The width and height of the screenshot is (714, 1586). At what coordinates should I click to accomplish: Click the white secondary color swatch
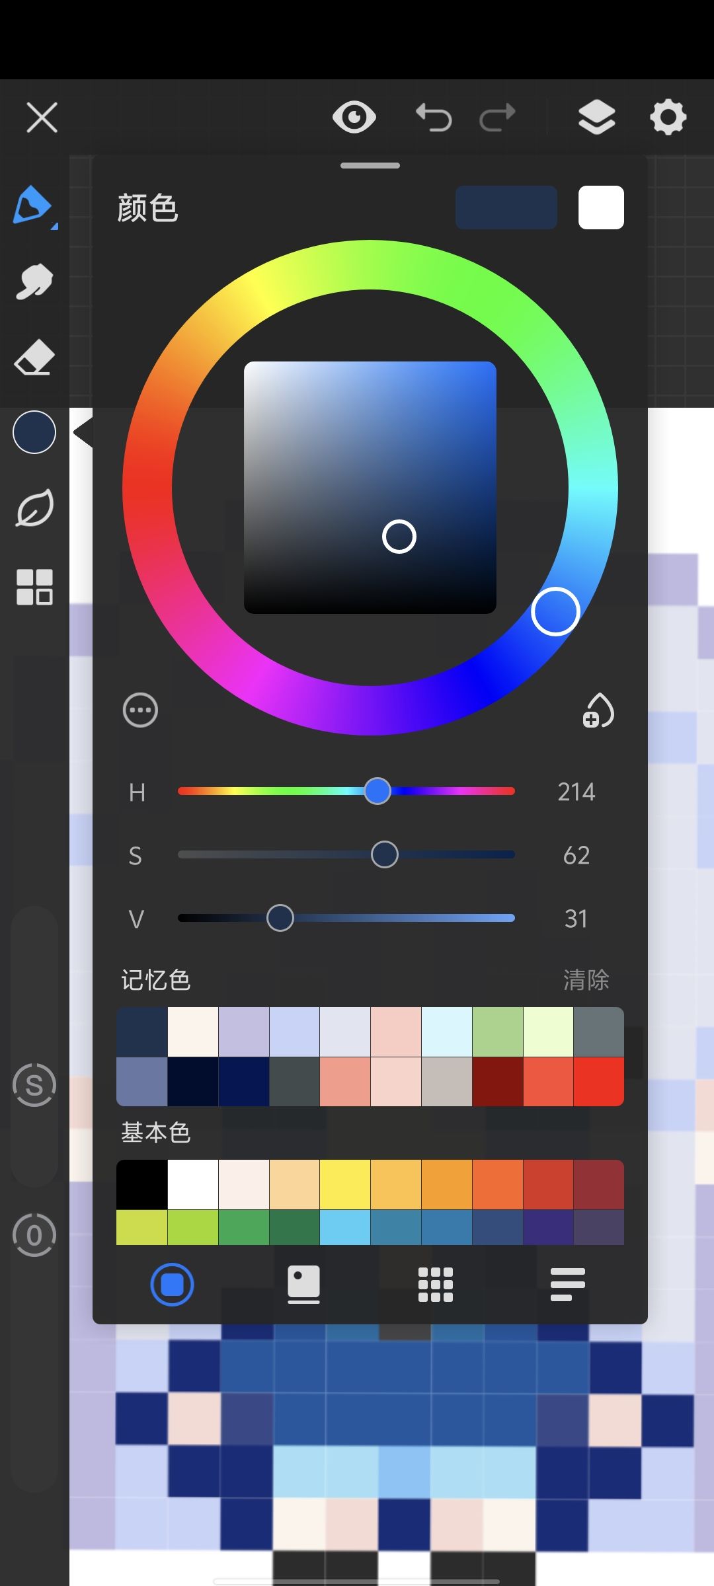601,208
